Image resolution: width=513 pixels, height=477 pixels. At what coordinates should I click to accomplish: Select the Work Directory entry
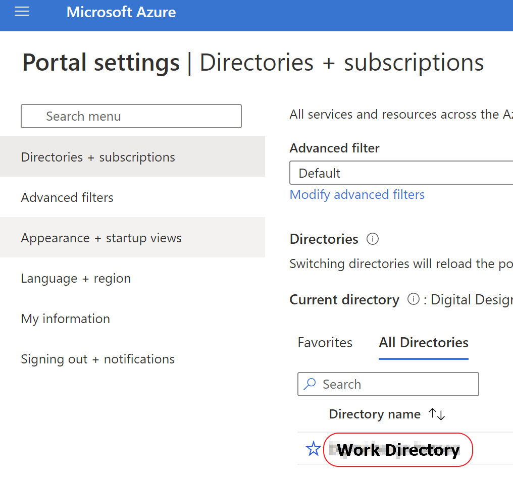398,450
